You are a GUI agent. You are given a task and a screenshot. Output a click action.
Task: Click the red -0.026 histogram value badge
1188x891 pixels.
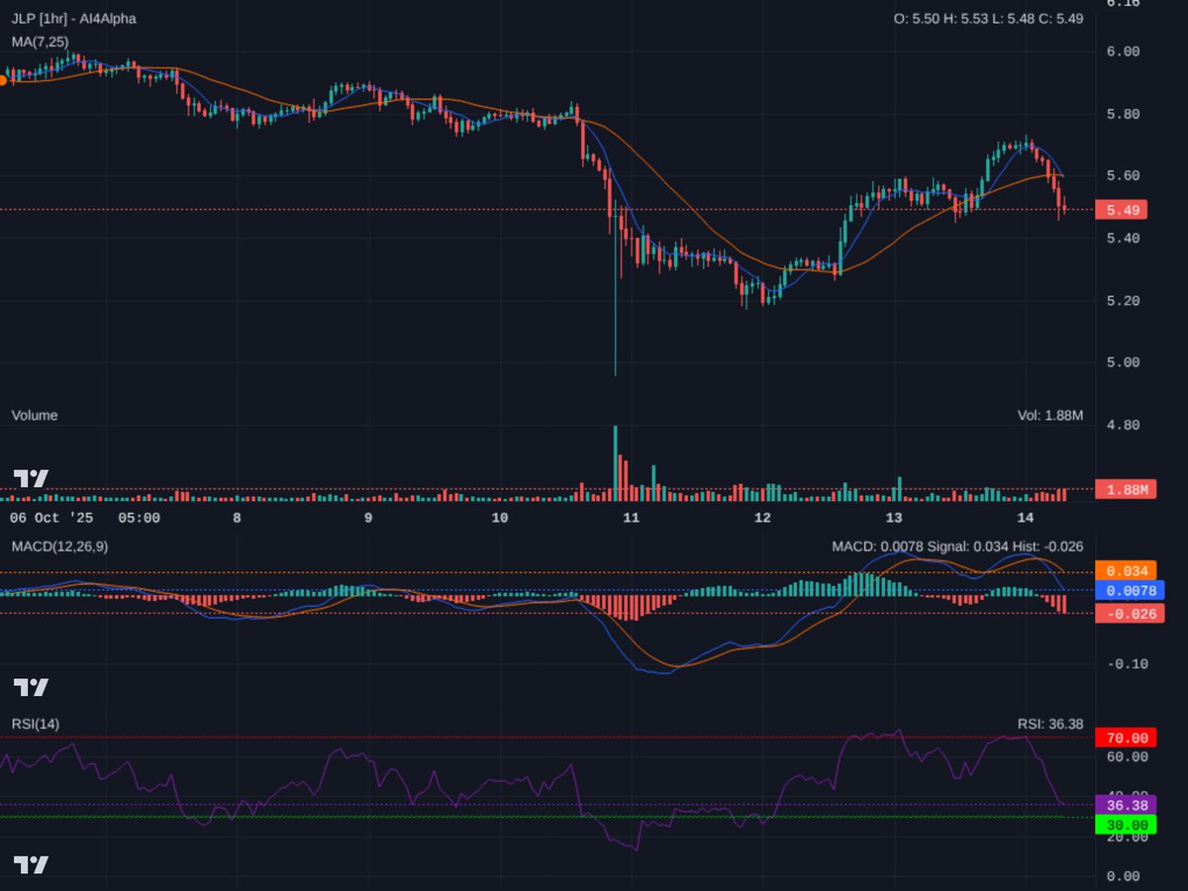1130,614
